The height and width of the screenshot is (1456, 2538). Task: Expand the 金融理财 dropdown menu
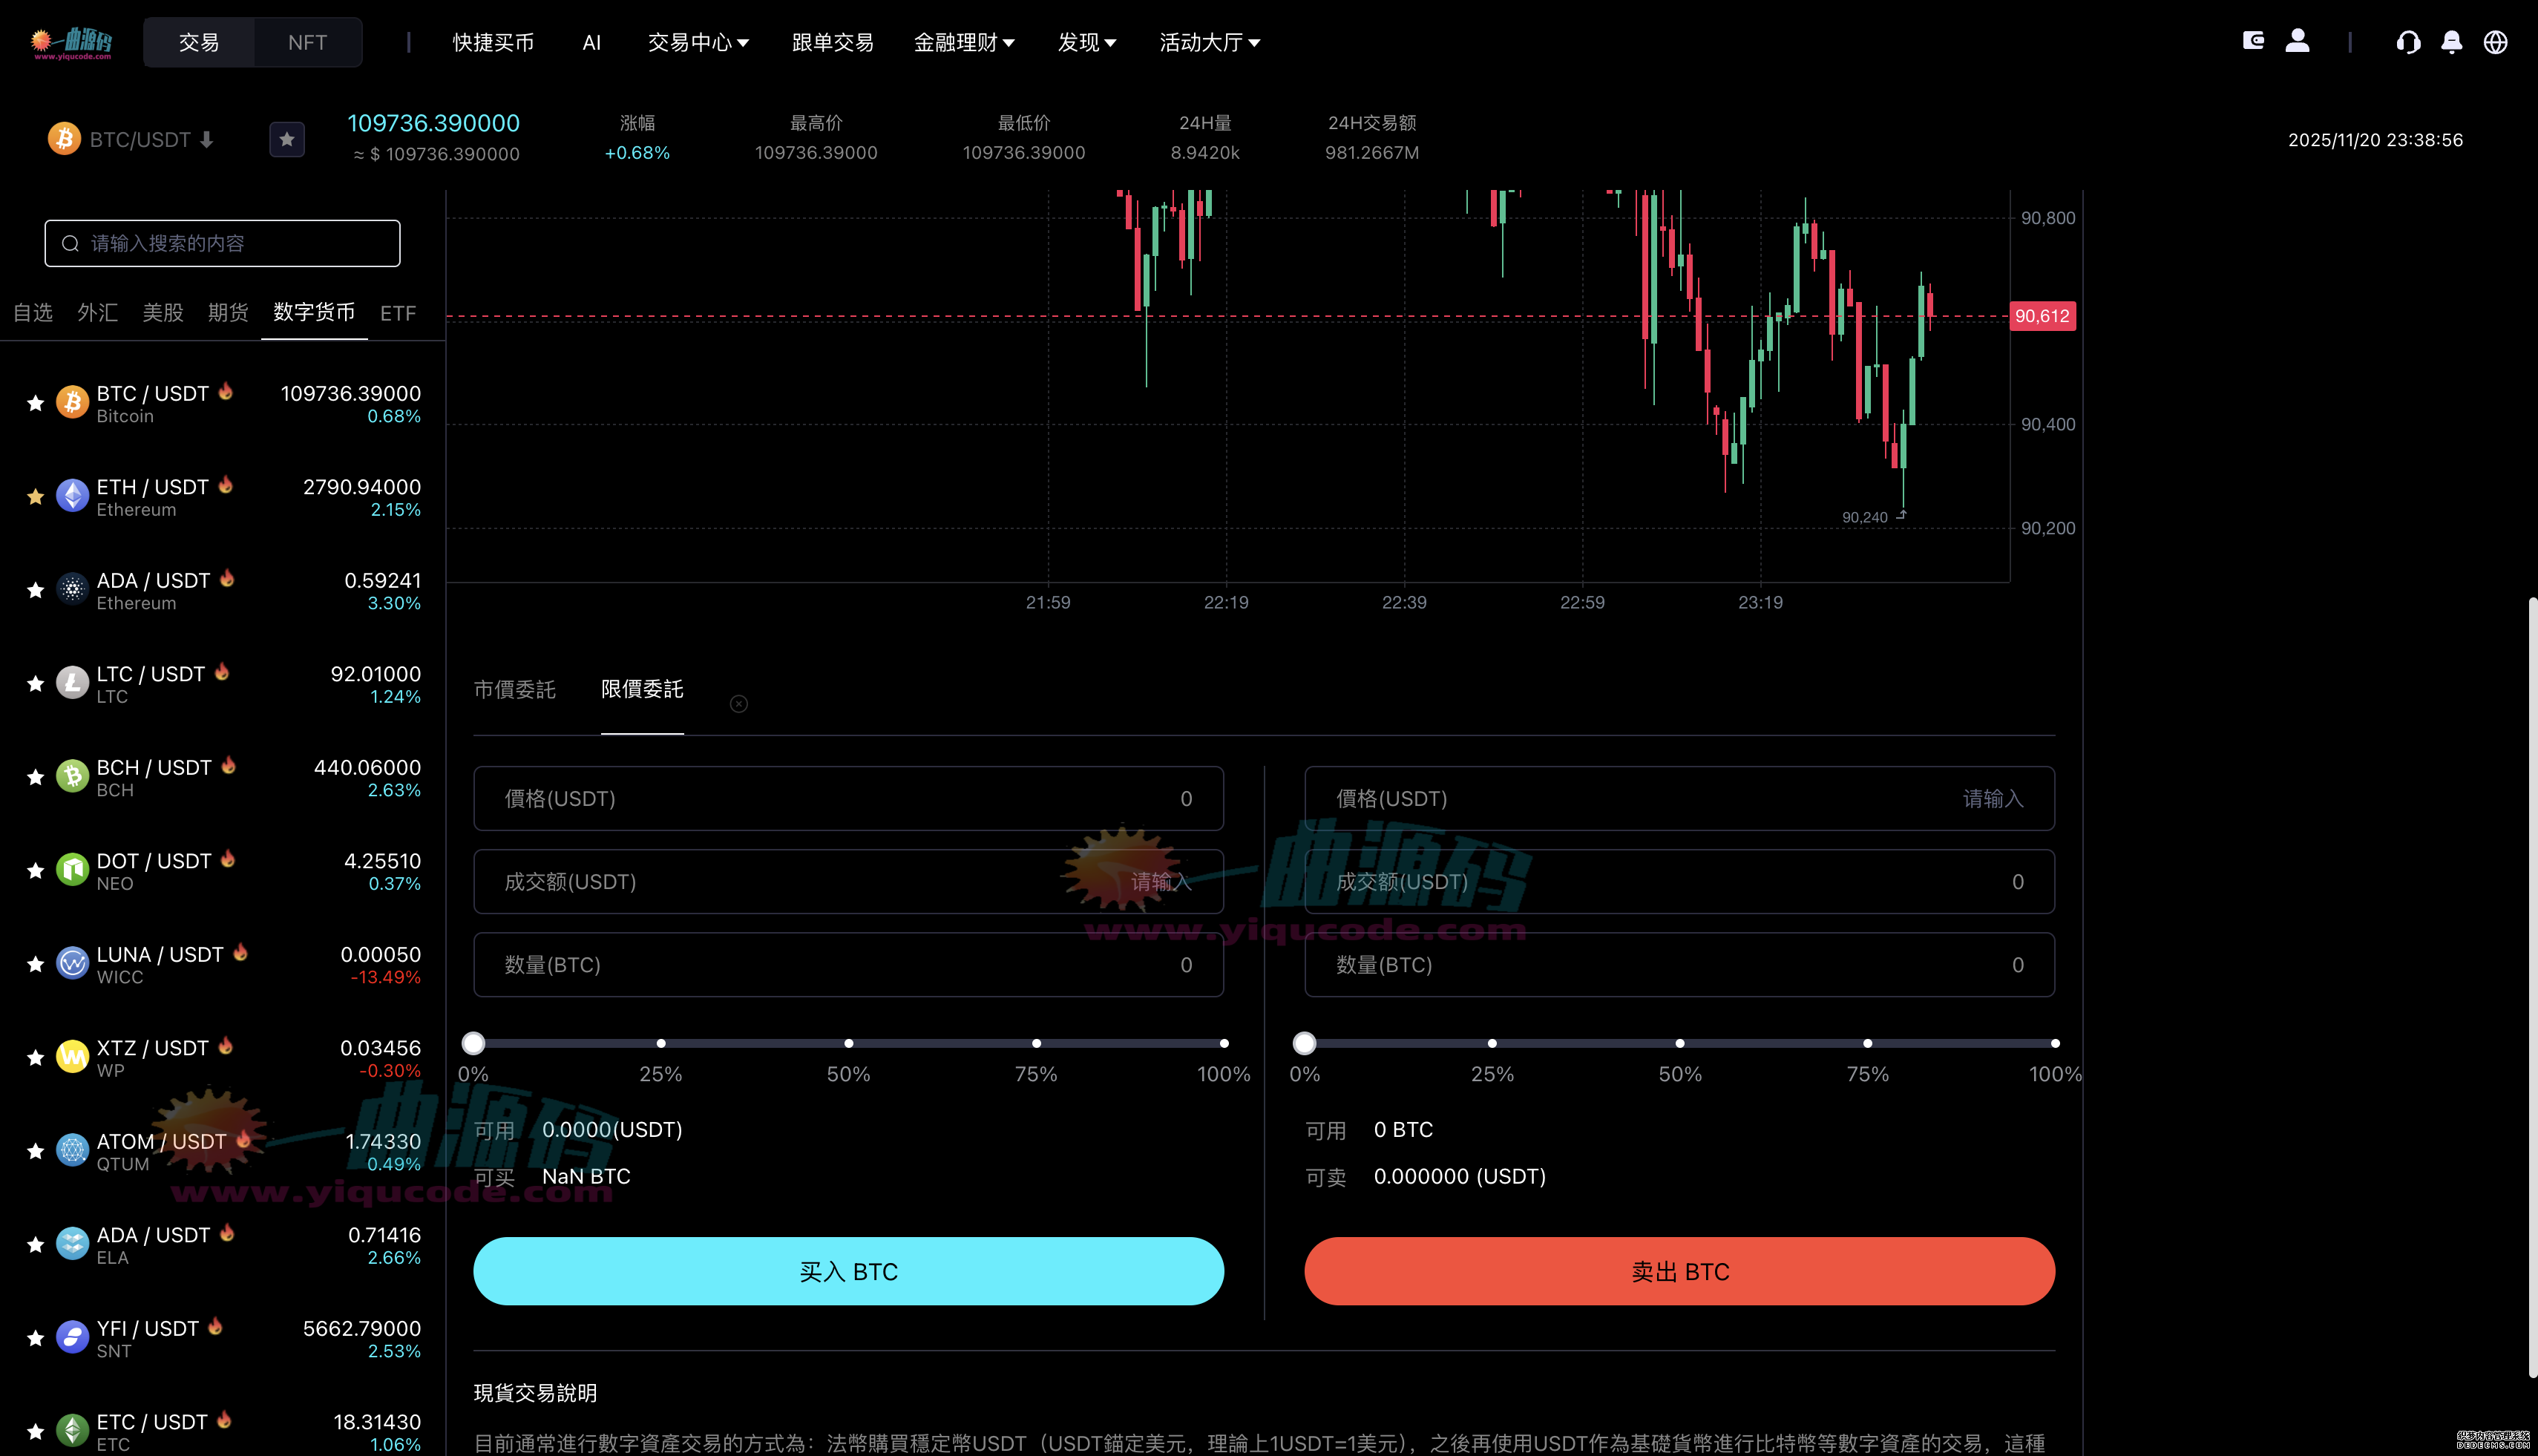(964, 42)
